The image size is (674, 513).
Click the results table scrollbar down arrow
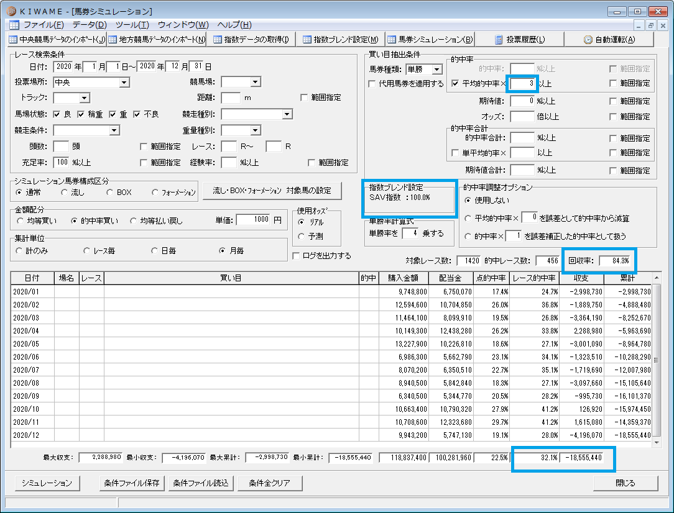coord(657,442)
